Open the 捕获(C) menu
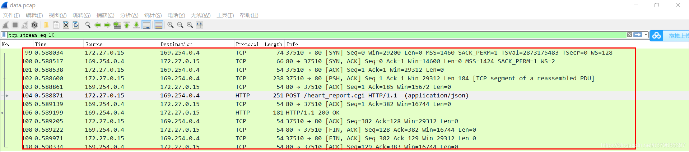The width and height of the screenshot is (689, 152). point(106,15)
